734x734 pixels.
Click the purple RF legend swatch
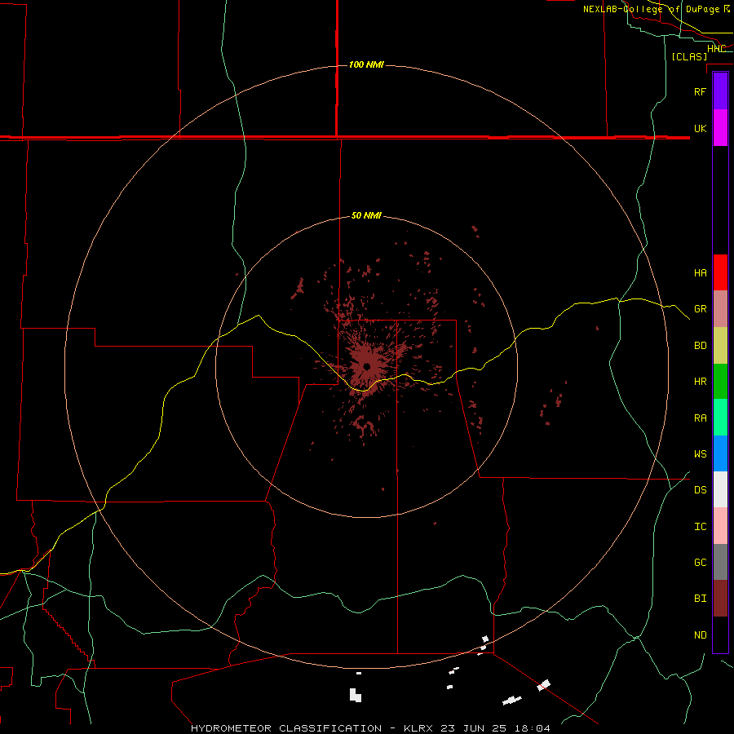point(720,91)
